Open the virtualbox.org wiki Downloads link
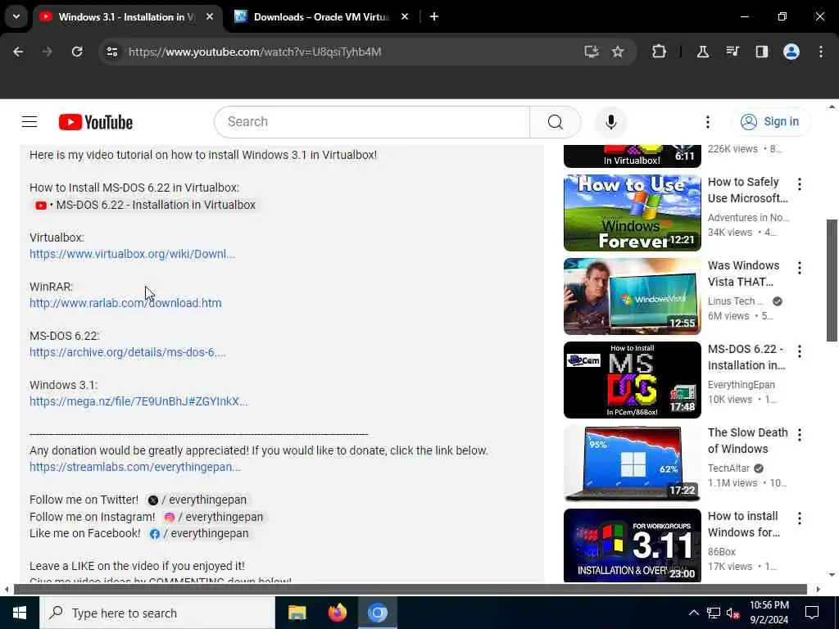This screenshot has width=839, height=629. click(132, 254)
